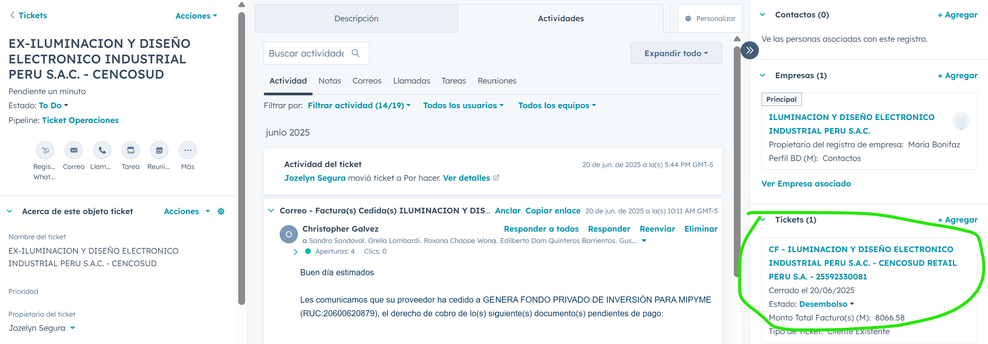Image resolution: width=988 pixels, height=344 pixels.
Task: Click Reenviar on the email
Action: coord(657,229)
